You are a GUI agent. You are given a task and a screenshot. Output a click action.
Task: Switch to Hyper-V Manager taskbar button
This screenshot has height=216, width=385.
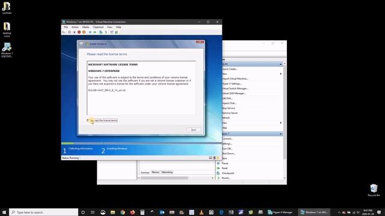point(280,212)
